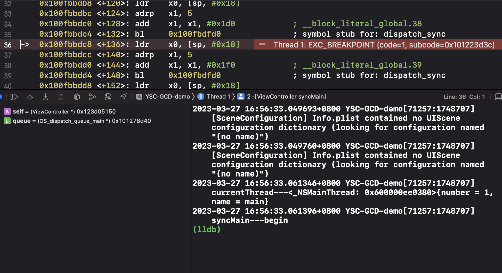502x273 pixels.
Task: Click the stack frame person icon
Action: point(241,97)
